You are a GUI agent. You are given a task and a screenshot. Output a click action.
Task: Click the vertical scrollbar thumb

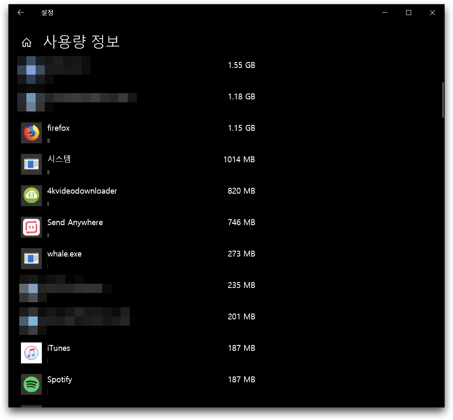443,100
